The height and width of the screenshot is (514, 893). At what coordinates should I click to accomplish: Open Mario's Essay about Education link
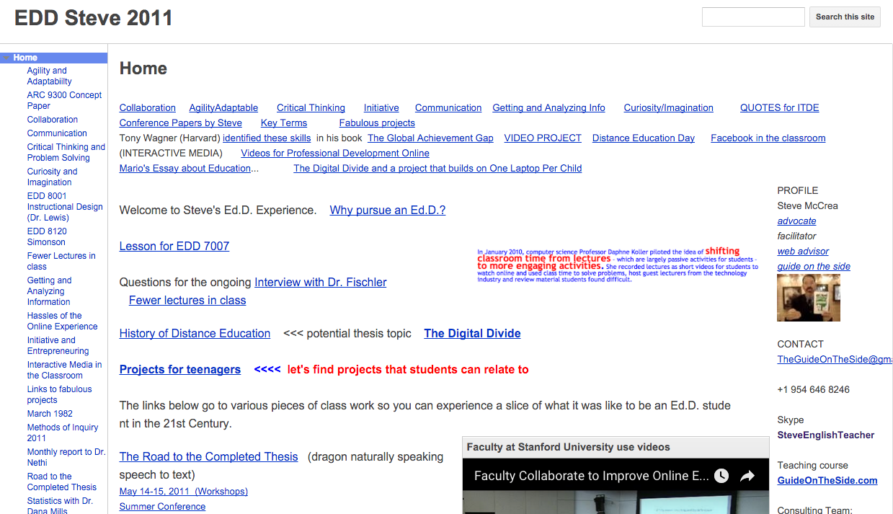tap(185, 169)
